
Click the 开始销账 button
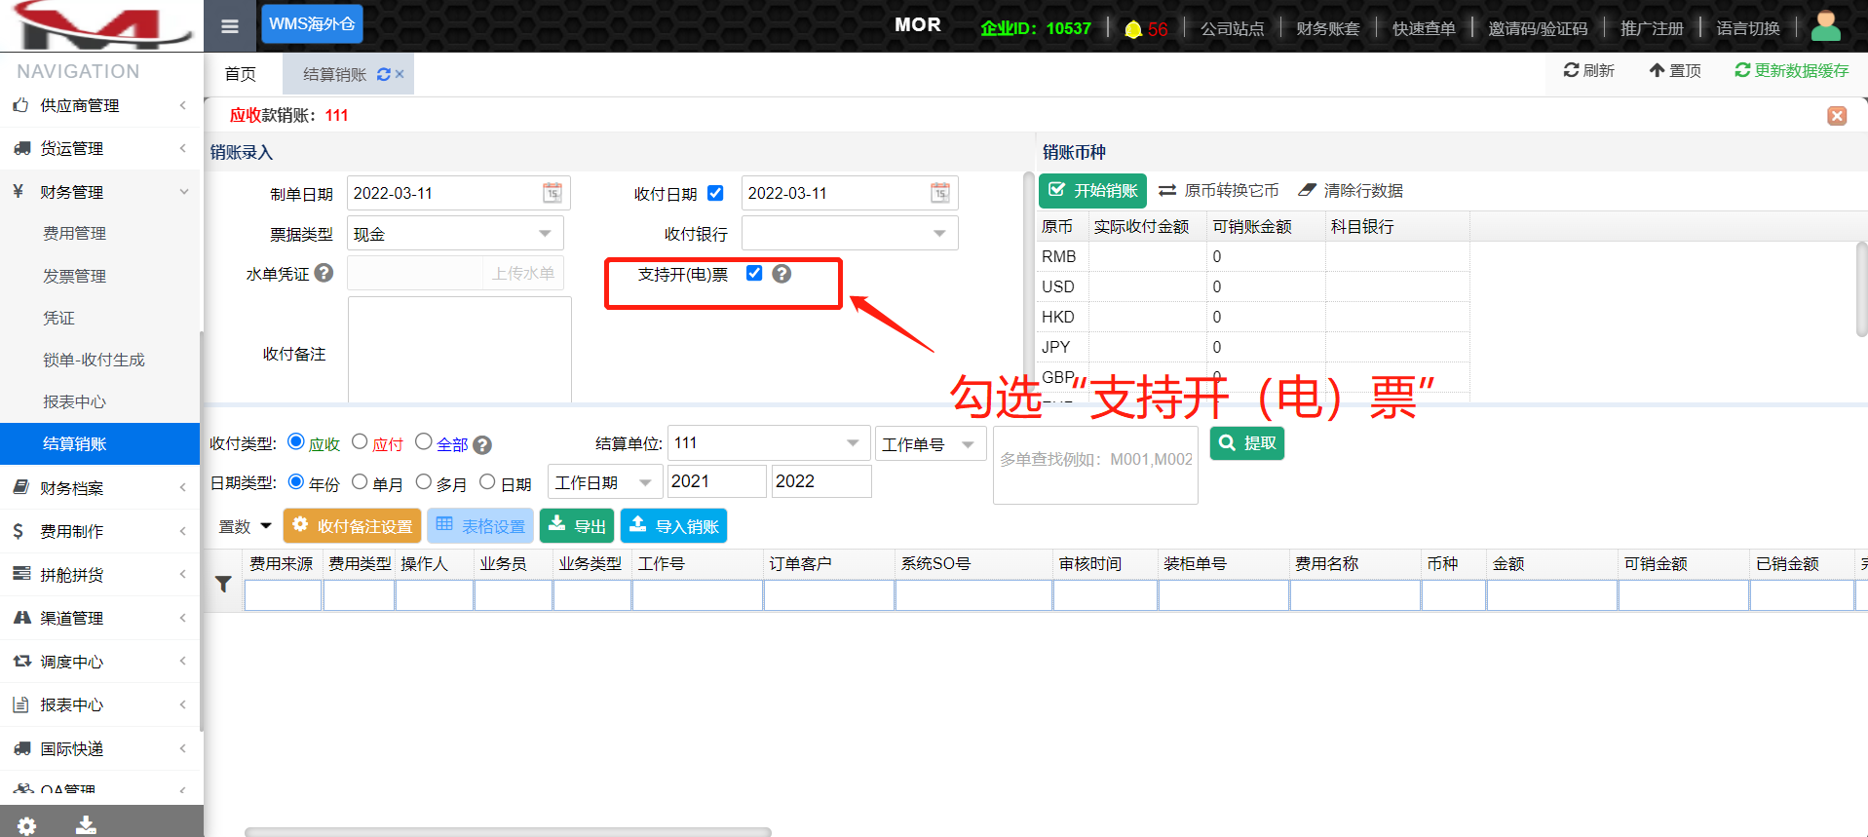[x=1092, y=191]
